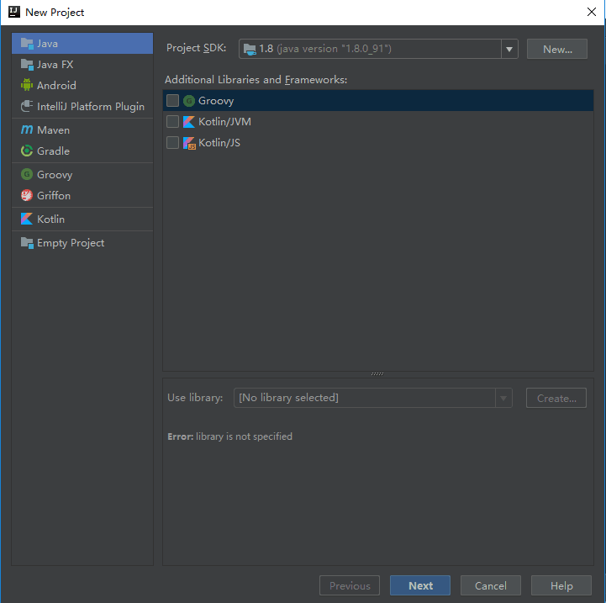This screenshot has height=603, width=606.
Task: Click the Gradle logo icon
Action: tap(27, 151)
